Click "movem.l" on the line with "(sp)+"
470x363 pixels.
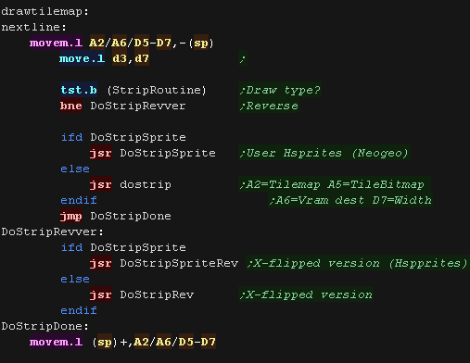tap(57, 342)
